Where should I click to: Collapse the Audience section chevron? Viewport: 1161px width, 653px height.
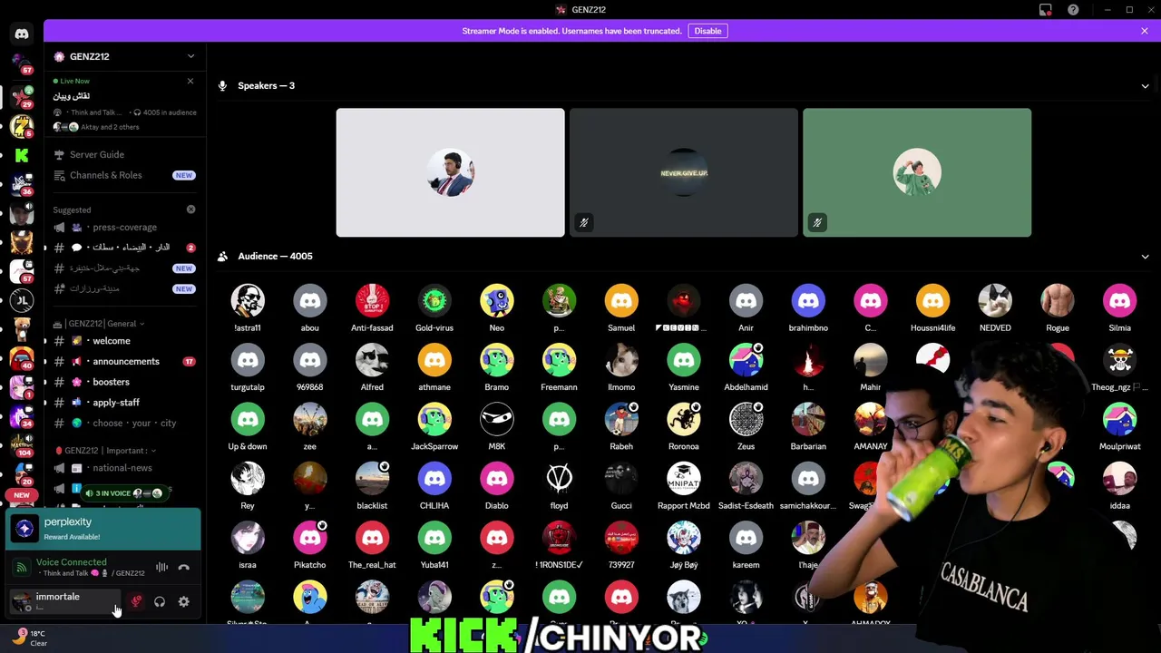(x=1145, y=257)
